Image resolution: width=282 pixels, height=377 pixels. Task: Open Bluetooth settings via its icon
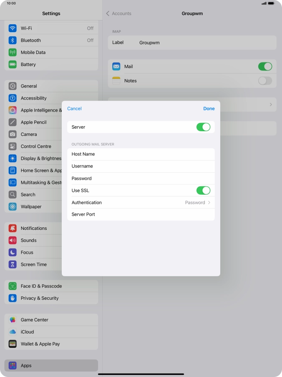13,41
